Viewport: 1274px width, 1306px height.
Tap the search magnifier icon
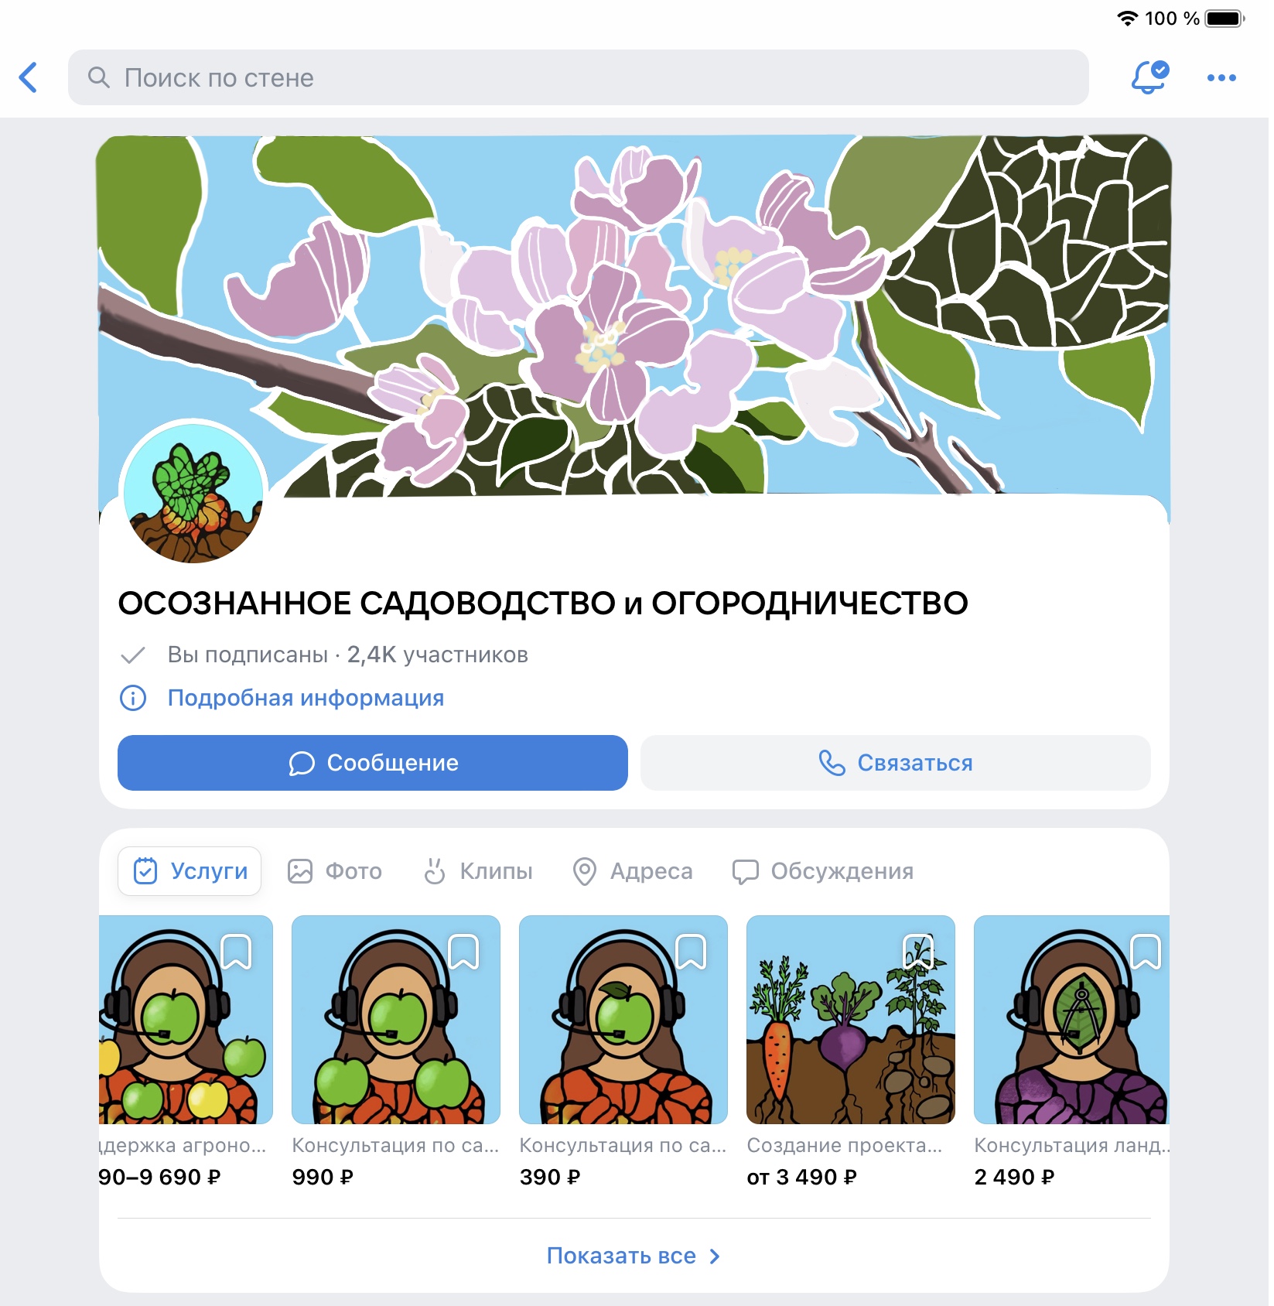(x=98, y=77)
